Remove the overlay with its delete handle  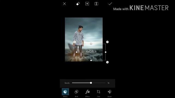75,42
